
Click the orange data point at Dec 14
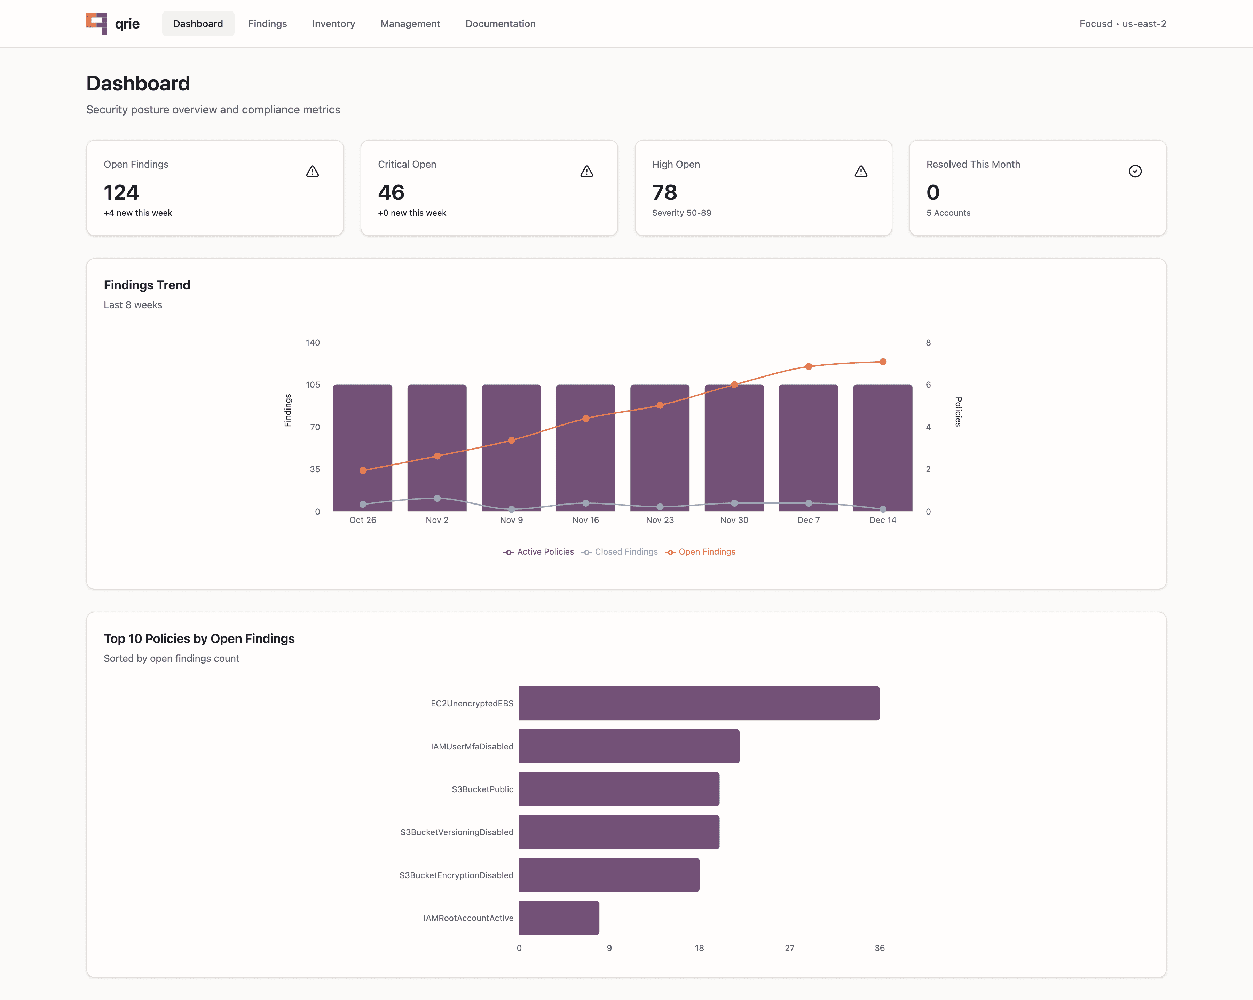click(883, 362)
